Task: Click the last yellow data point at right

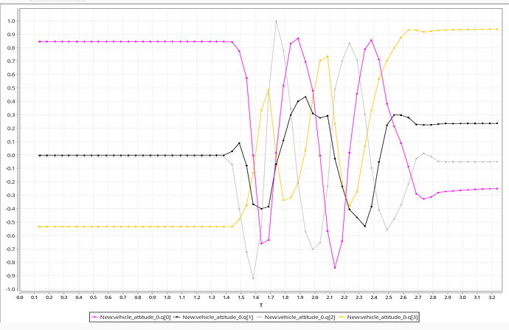Action: point(496,29)
